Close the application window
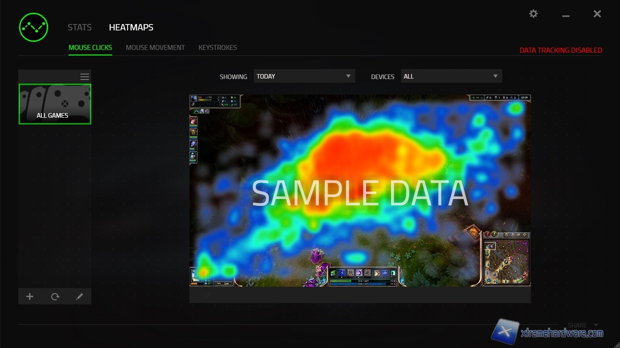Screen dimensions: 620x348 (597, 14)
